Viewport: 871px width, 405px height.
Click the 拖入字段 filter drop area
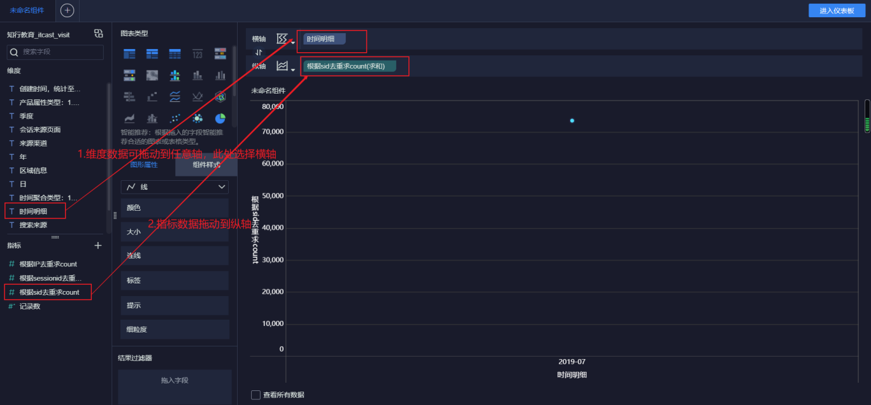pos(175,387)
